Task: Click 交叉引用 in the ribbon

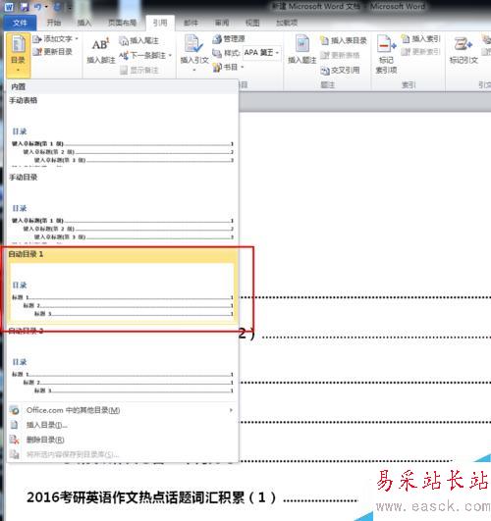Action: (340, 70)
